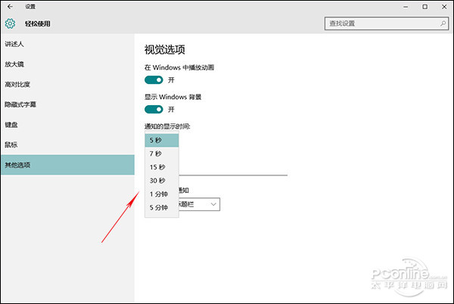Pick 5 分钟 notification duration
The height and width of the screenshot is (304, 454).
click(x=162, y=207)
